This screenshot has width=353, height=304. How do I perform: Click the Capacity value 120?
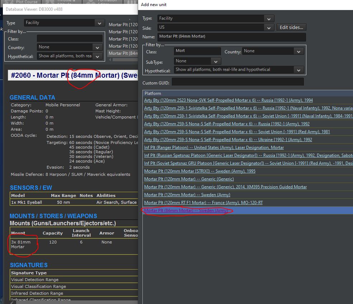pyautogui.click(x=53, y=242)
